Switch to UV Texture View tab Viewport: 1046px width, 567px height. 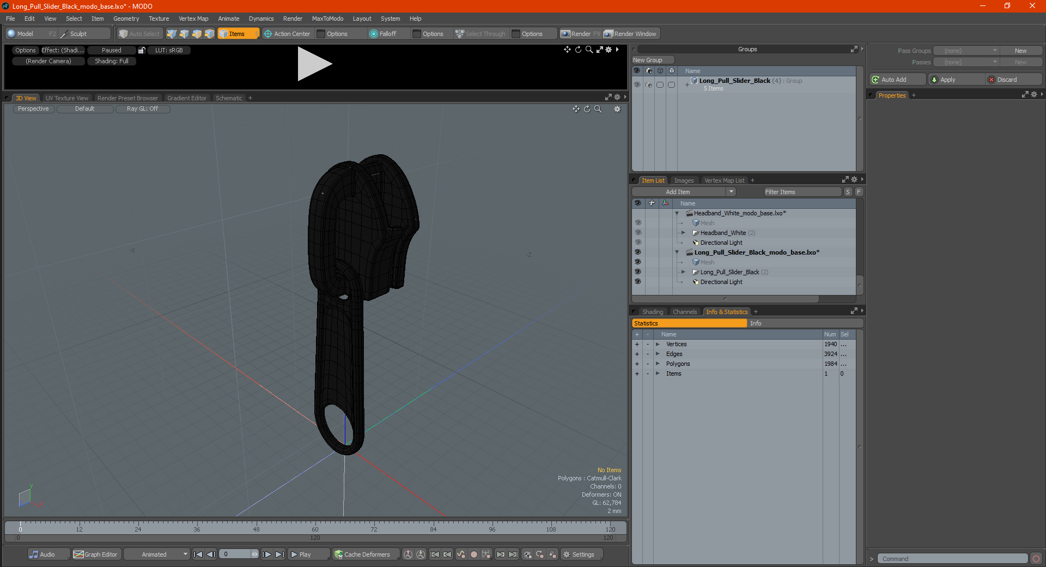[67, 98]
